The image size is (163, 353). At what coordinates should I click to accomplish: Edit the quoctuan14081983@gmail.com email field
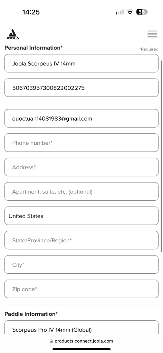(81, 118)
